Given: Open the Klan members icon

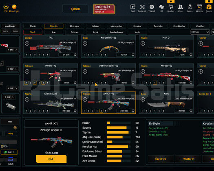Looking at the screenshot, I should click(180, 7).
